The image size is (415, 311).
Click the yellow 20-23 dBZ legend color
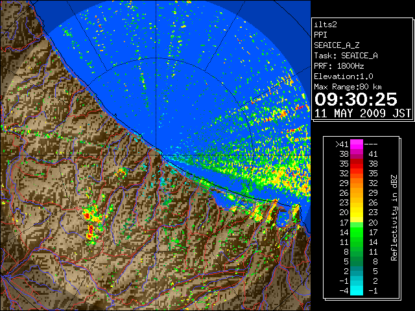coord(357,213)
